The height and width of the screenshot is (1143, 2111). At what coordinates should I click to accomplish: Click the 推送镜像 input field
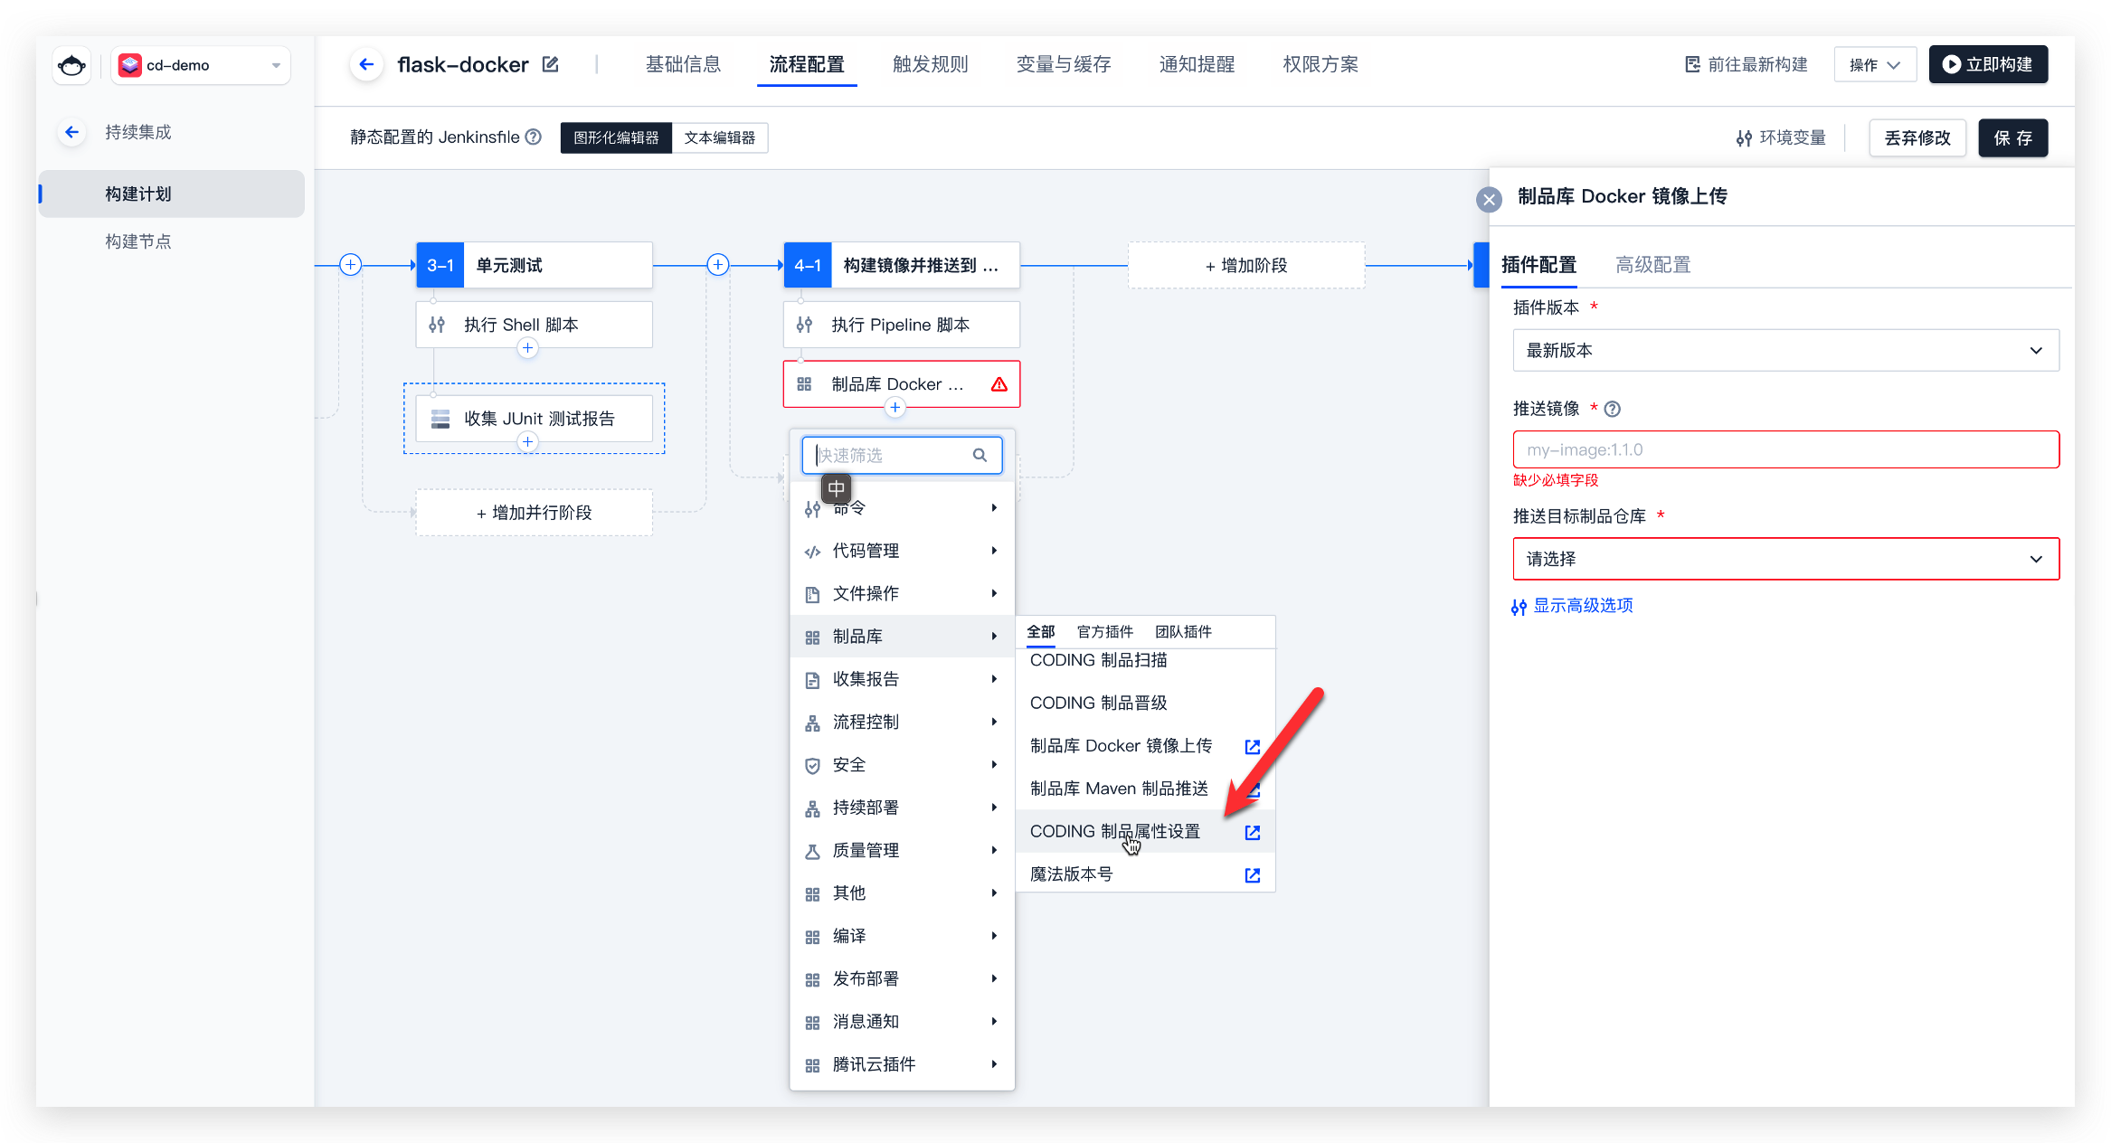[1785, 449]
